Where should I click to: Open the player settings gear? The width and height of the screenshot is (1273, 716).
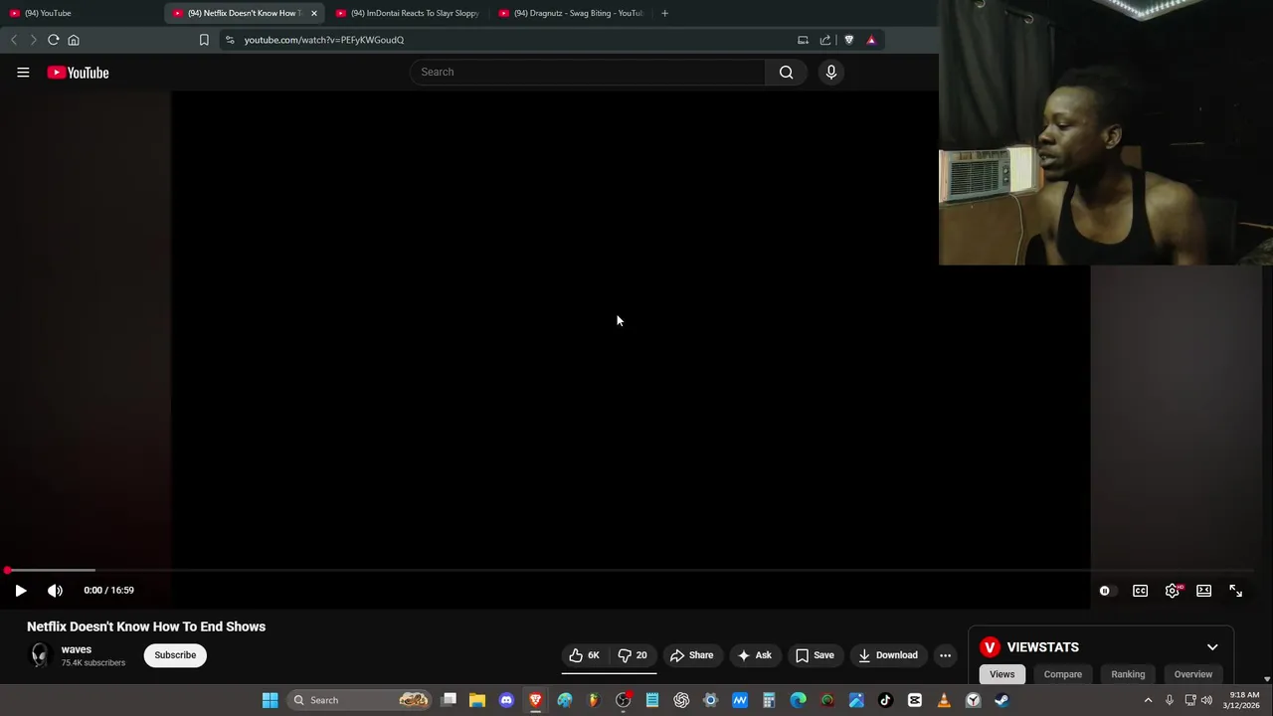click(x=1173, y=591)
